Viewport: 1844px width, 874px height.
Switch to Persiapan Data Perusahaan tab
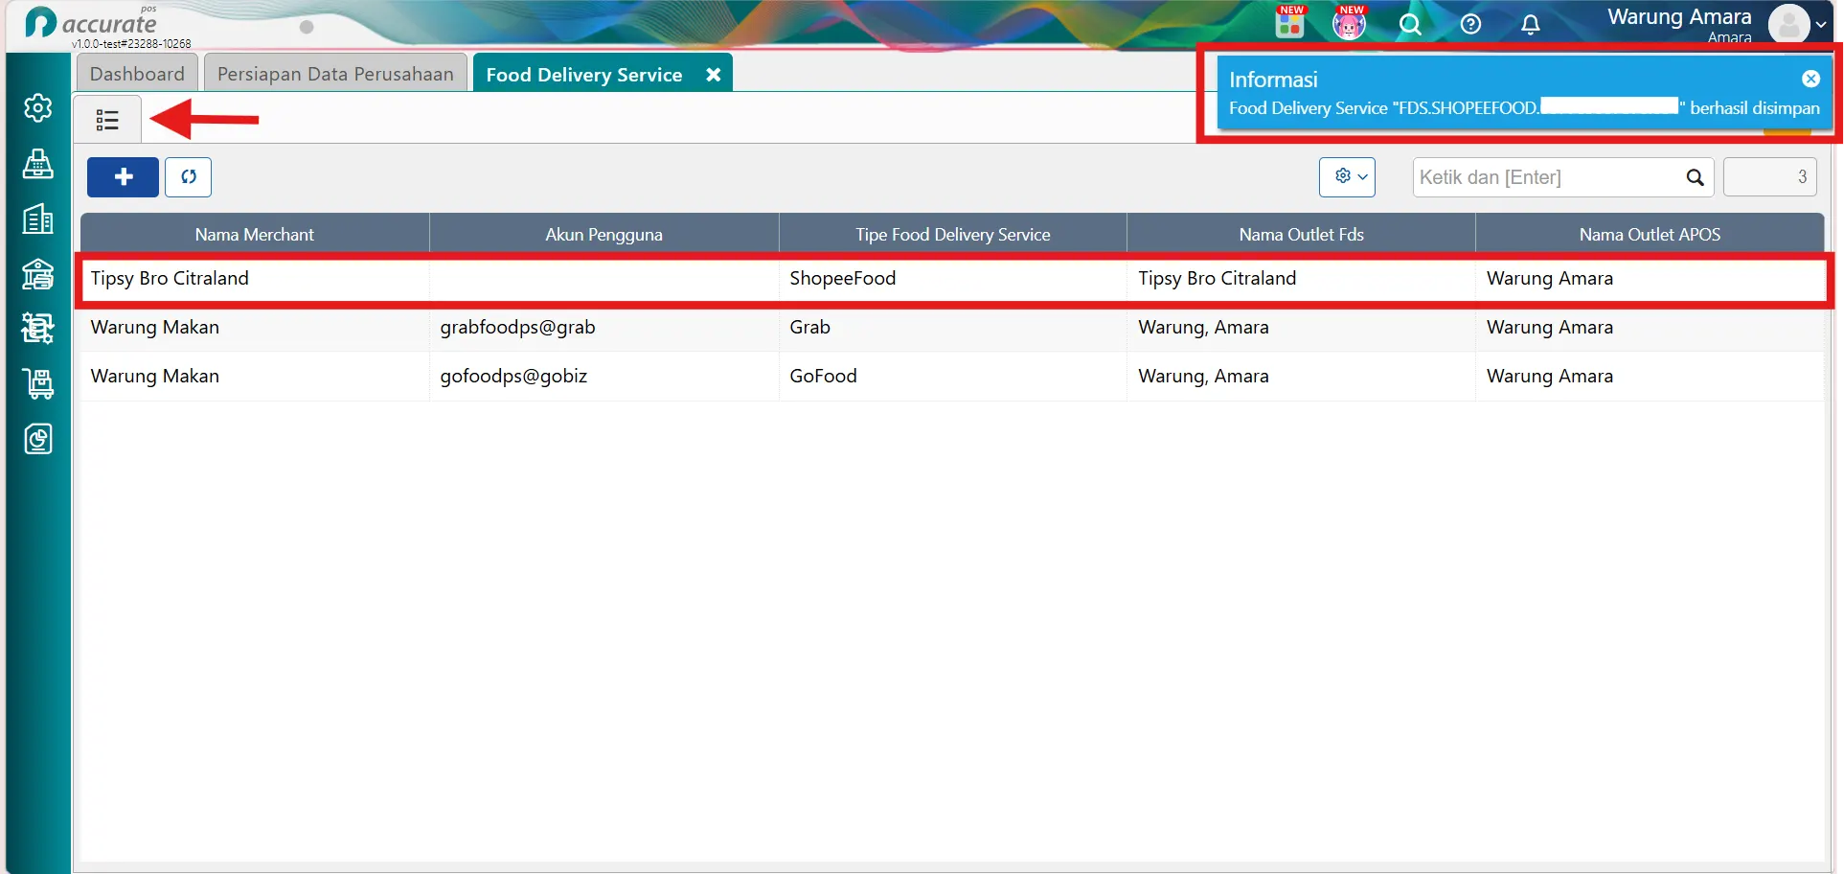335,74
